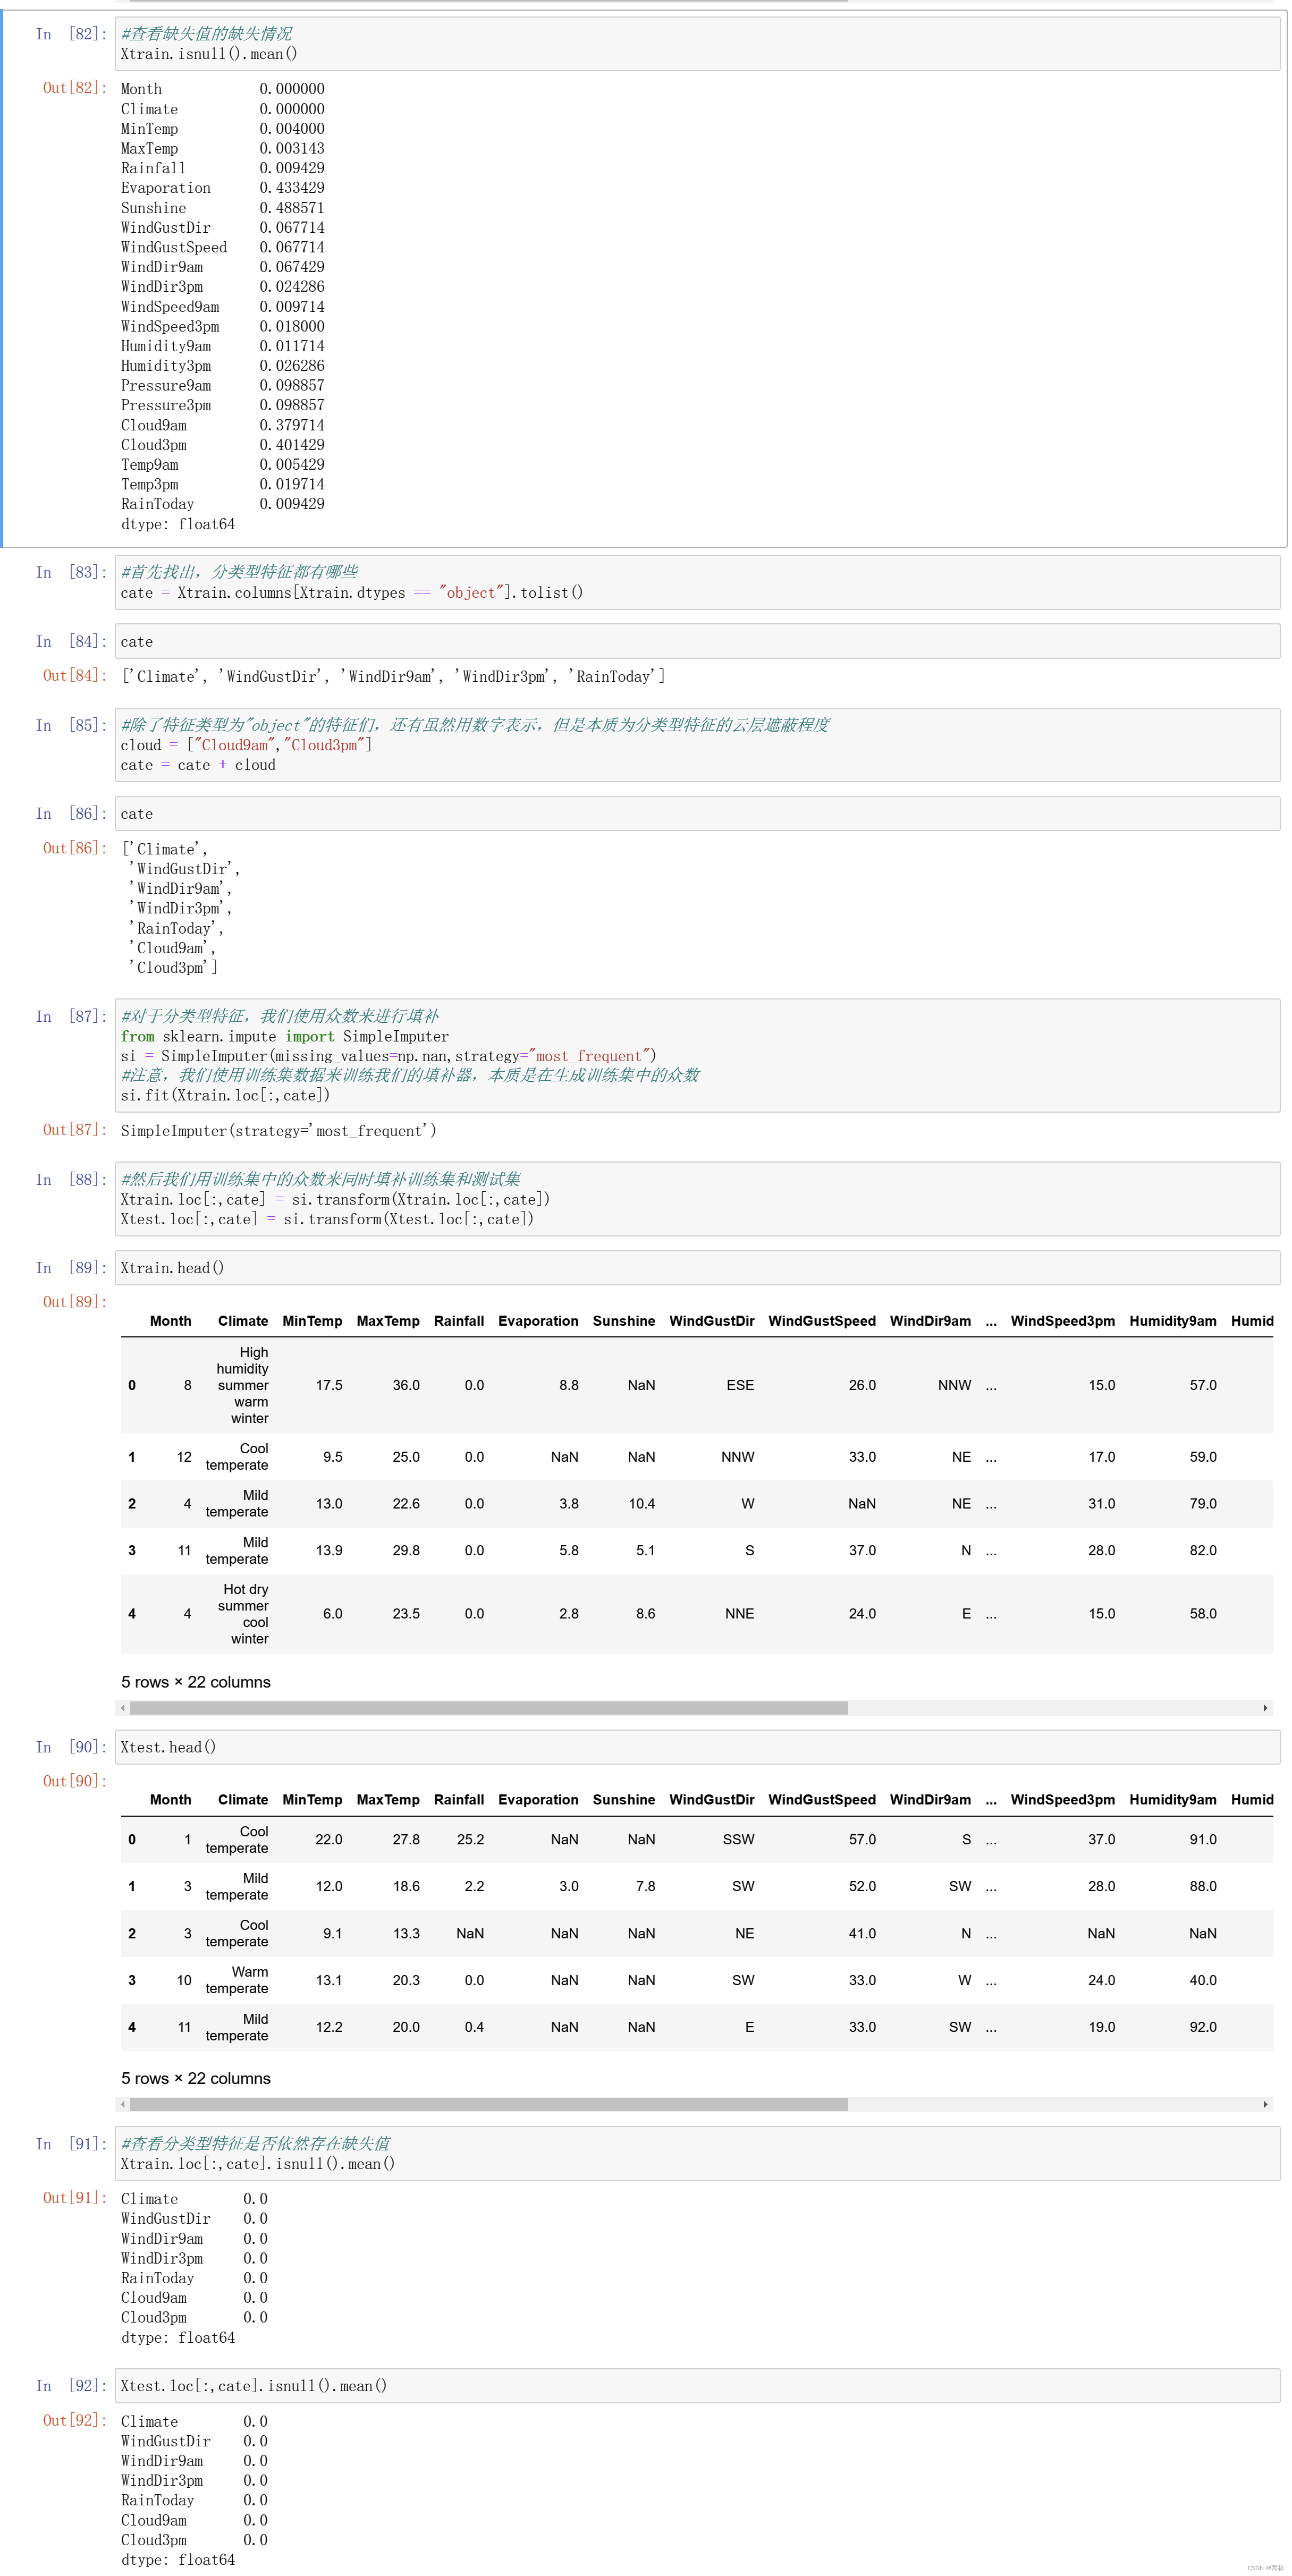The image size is (1292, 2576).
Task: Click the right scroll arrow under Xtrain table
Action: [1265, 1708]
